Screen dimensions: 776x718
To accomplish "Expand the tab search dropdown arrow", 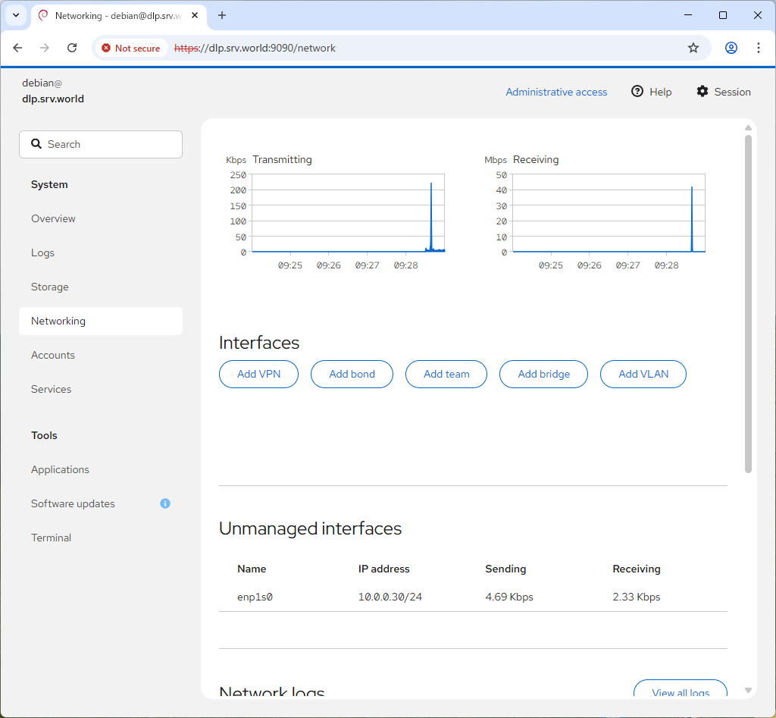I will point(15,15).
